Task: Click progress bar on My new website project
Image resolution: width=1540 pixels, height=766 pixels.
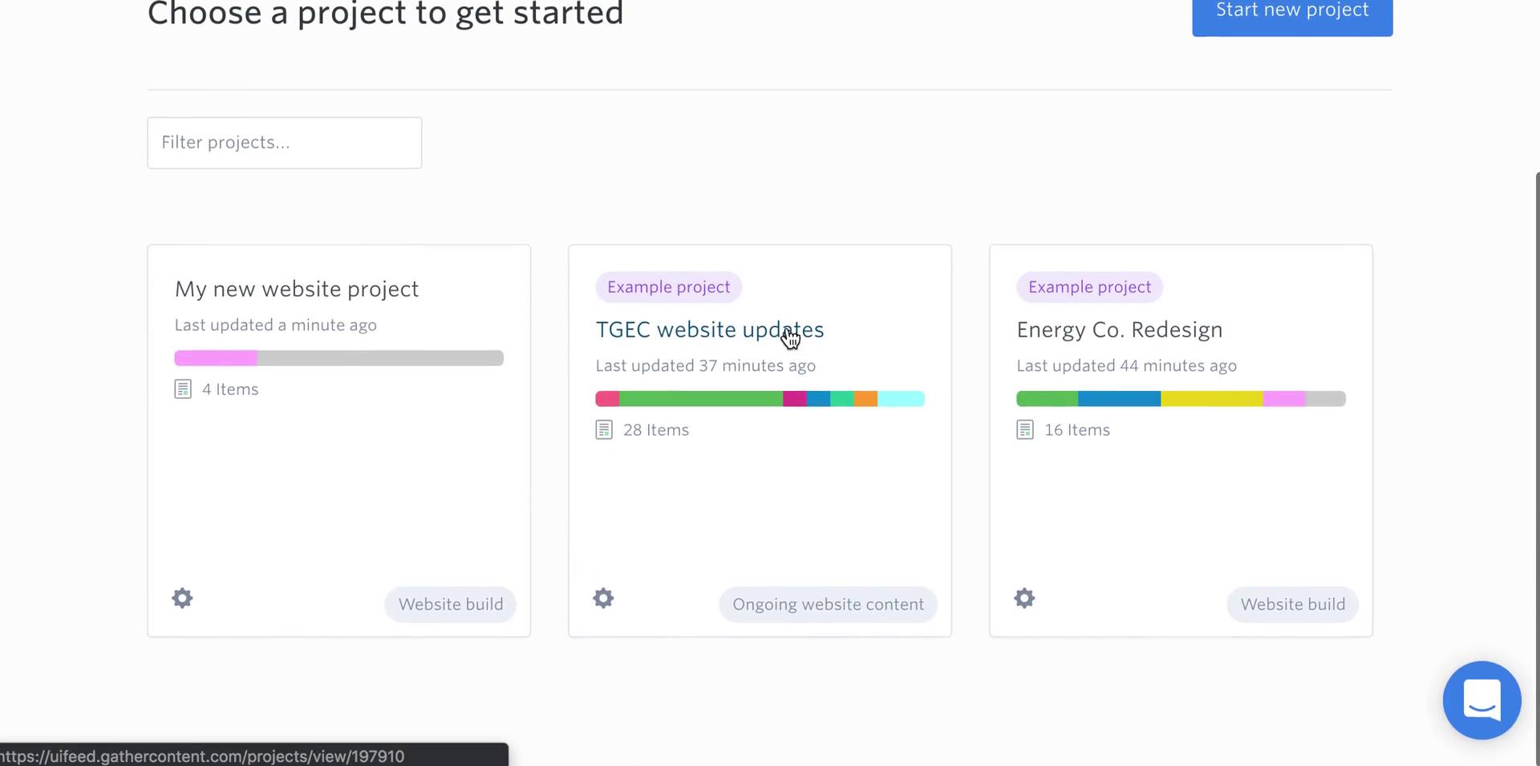Action: click(x=338, y=358)
